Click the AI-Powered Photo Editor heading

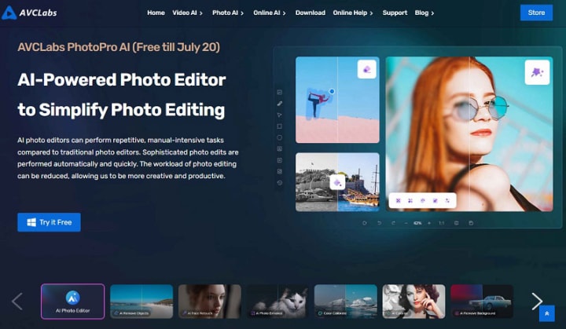coord(122,95)
